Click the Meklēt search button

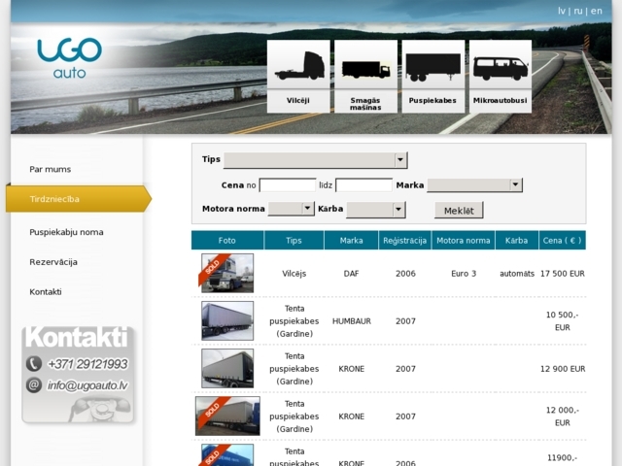point(459,211)
